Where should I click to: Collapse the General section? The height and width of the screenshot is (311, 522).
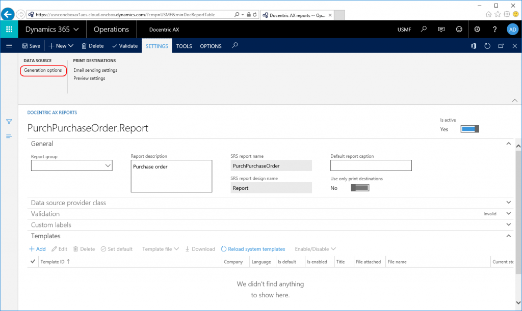(508, 144)
